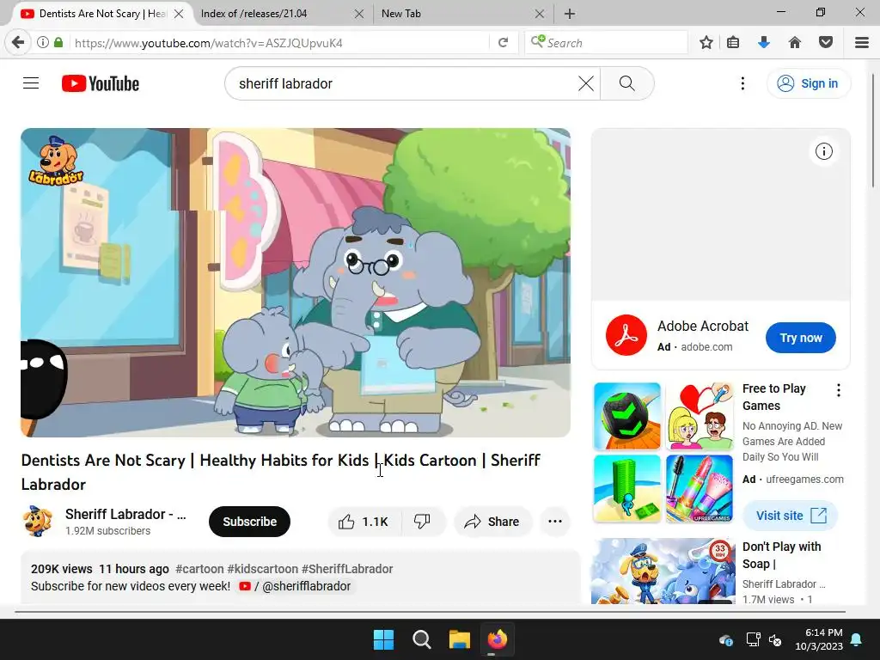Open more actions ellipsis under video
Screen dimensions: 880x660
click(x=555, y=522)
